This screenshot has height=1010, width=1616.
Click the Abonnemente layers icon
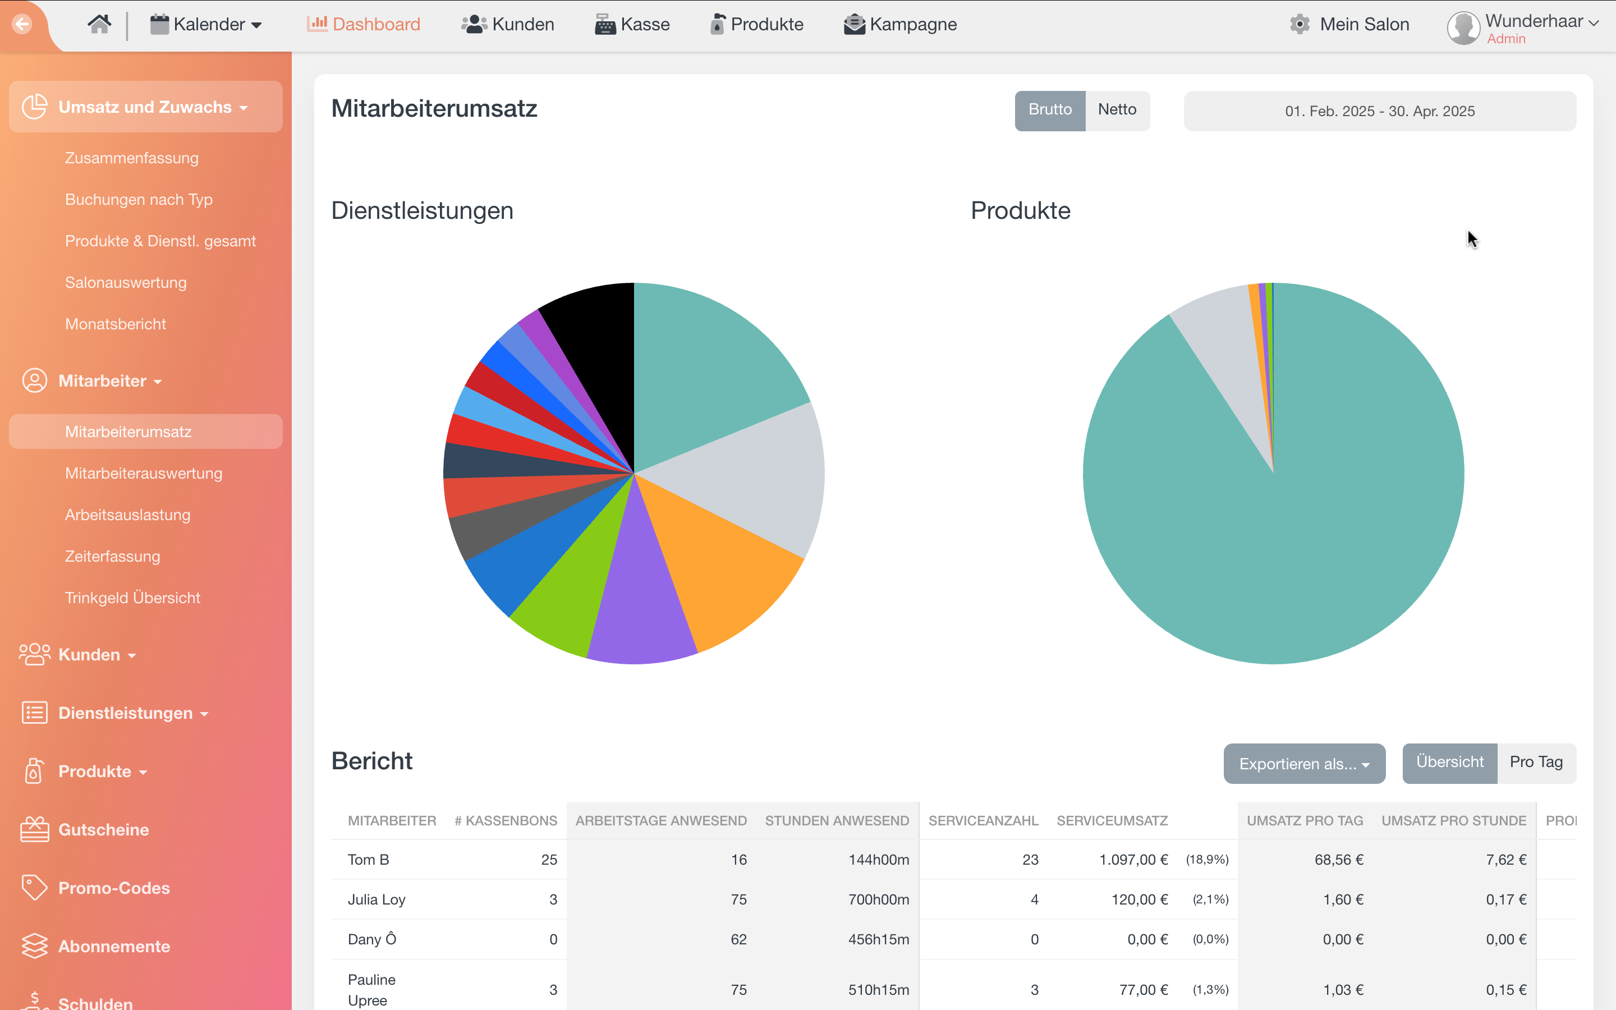tap(34, 946)
